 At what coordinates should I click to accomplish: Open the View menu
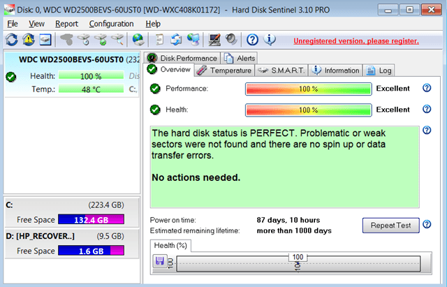point(36,24)
